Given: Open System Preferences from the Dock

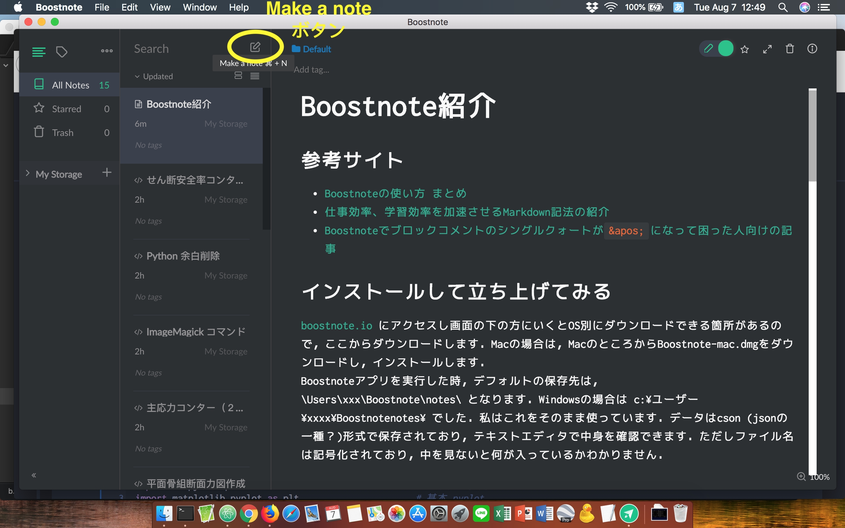Looking at the screenshot, I should point(439,513).
